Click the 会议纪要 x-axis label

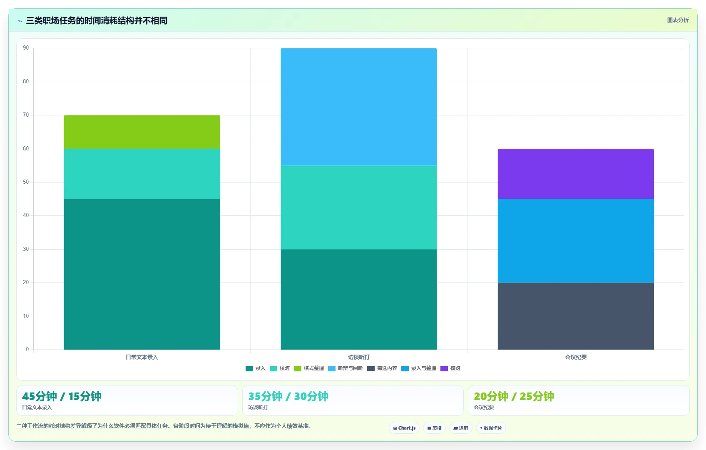[576, 357]
